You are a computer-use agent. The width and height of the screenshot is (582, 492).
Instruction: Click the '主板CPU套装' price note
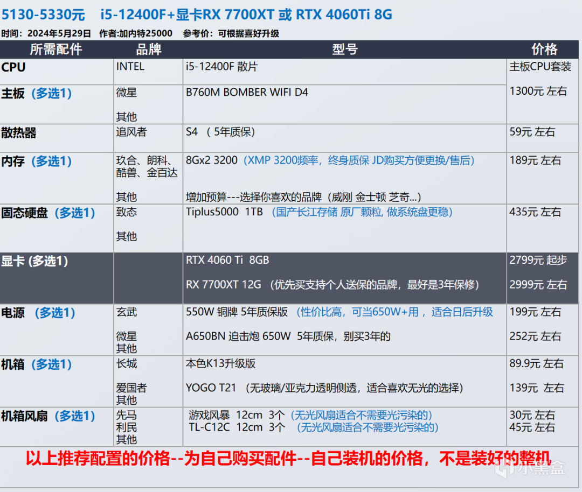[540, 67]
